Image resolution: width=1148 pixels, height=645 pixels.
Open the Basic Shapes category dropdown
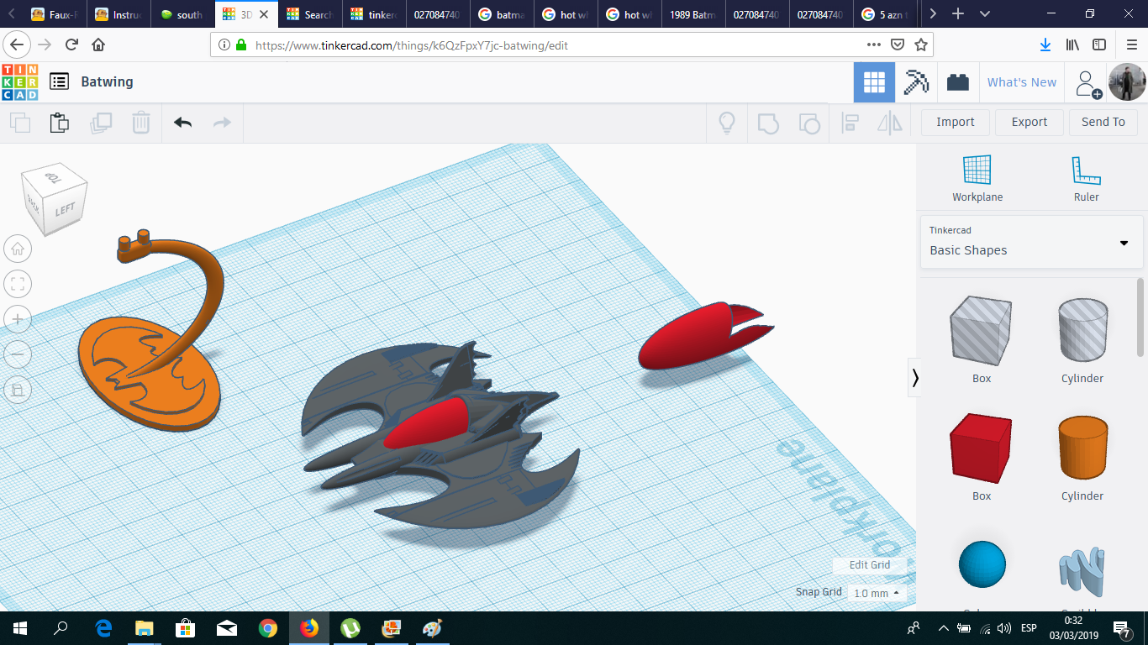point(1031,242)
